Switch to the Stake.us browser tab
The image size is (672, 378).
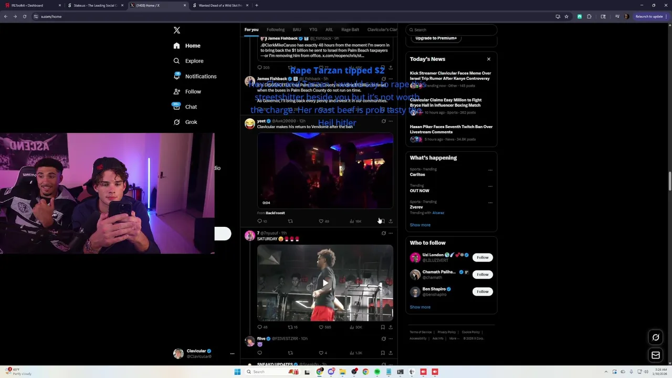point(96,5)
